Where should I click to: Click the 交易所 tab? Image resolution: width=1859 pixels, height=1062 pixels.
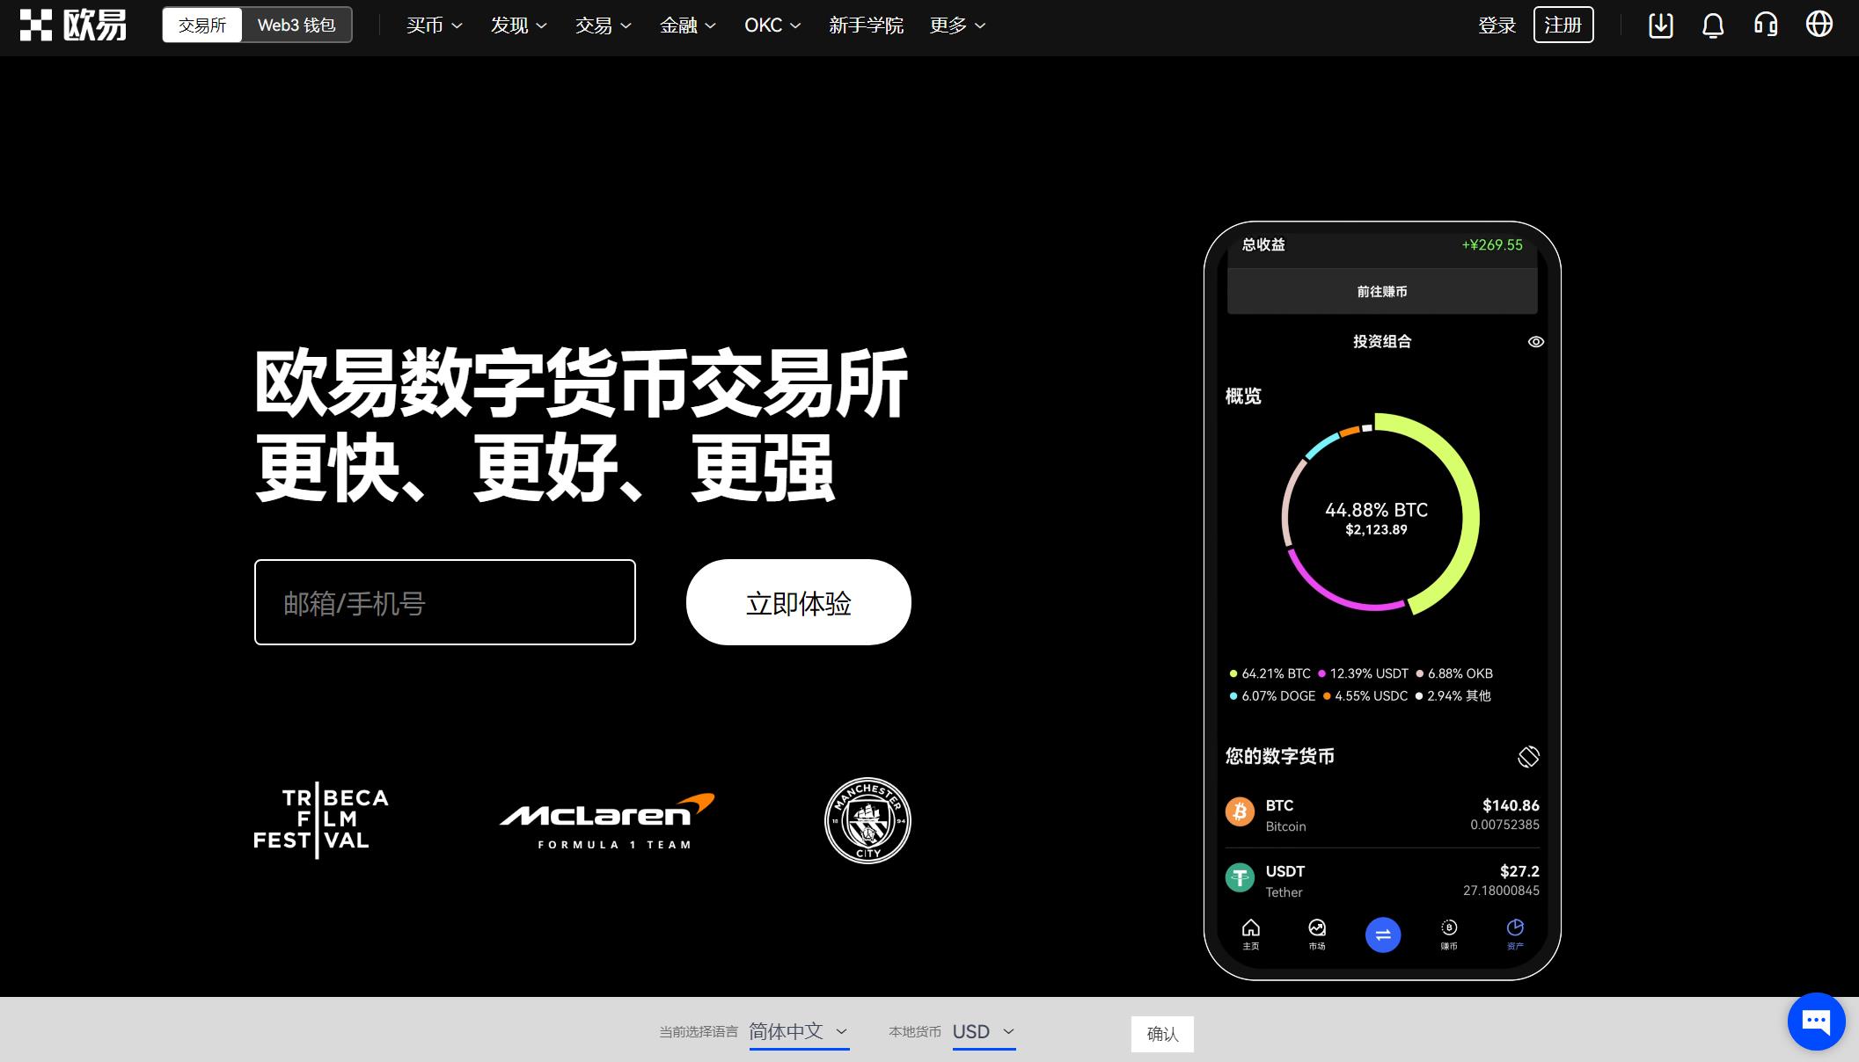pos(201,25)
